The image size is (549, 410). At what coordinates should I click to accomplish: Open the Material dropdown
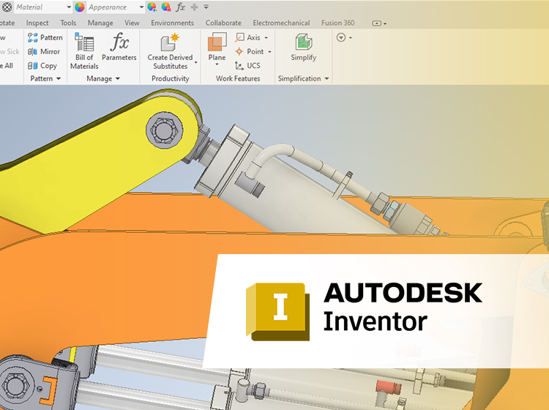[x=68, y=7]
